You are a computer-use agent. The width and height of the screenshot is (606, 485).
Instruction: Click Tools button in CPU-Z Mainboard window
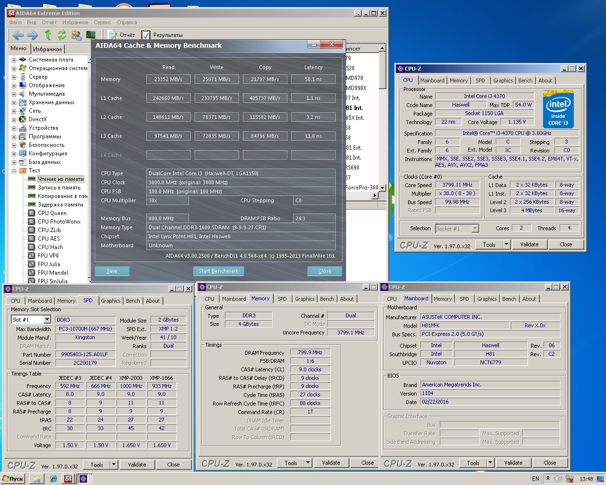(x=473, y=463)
